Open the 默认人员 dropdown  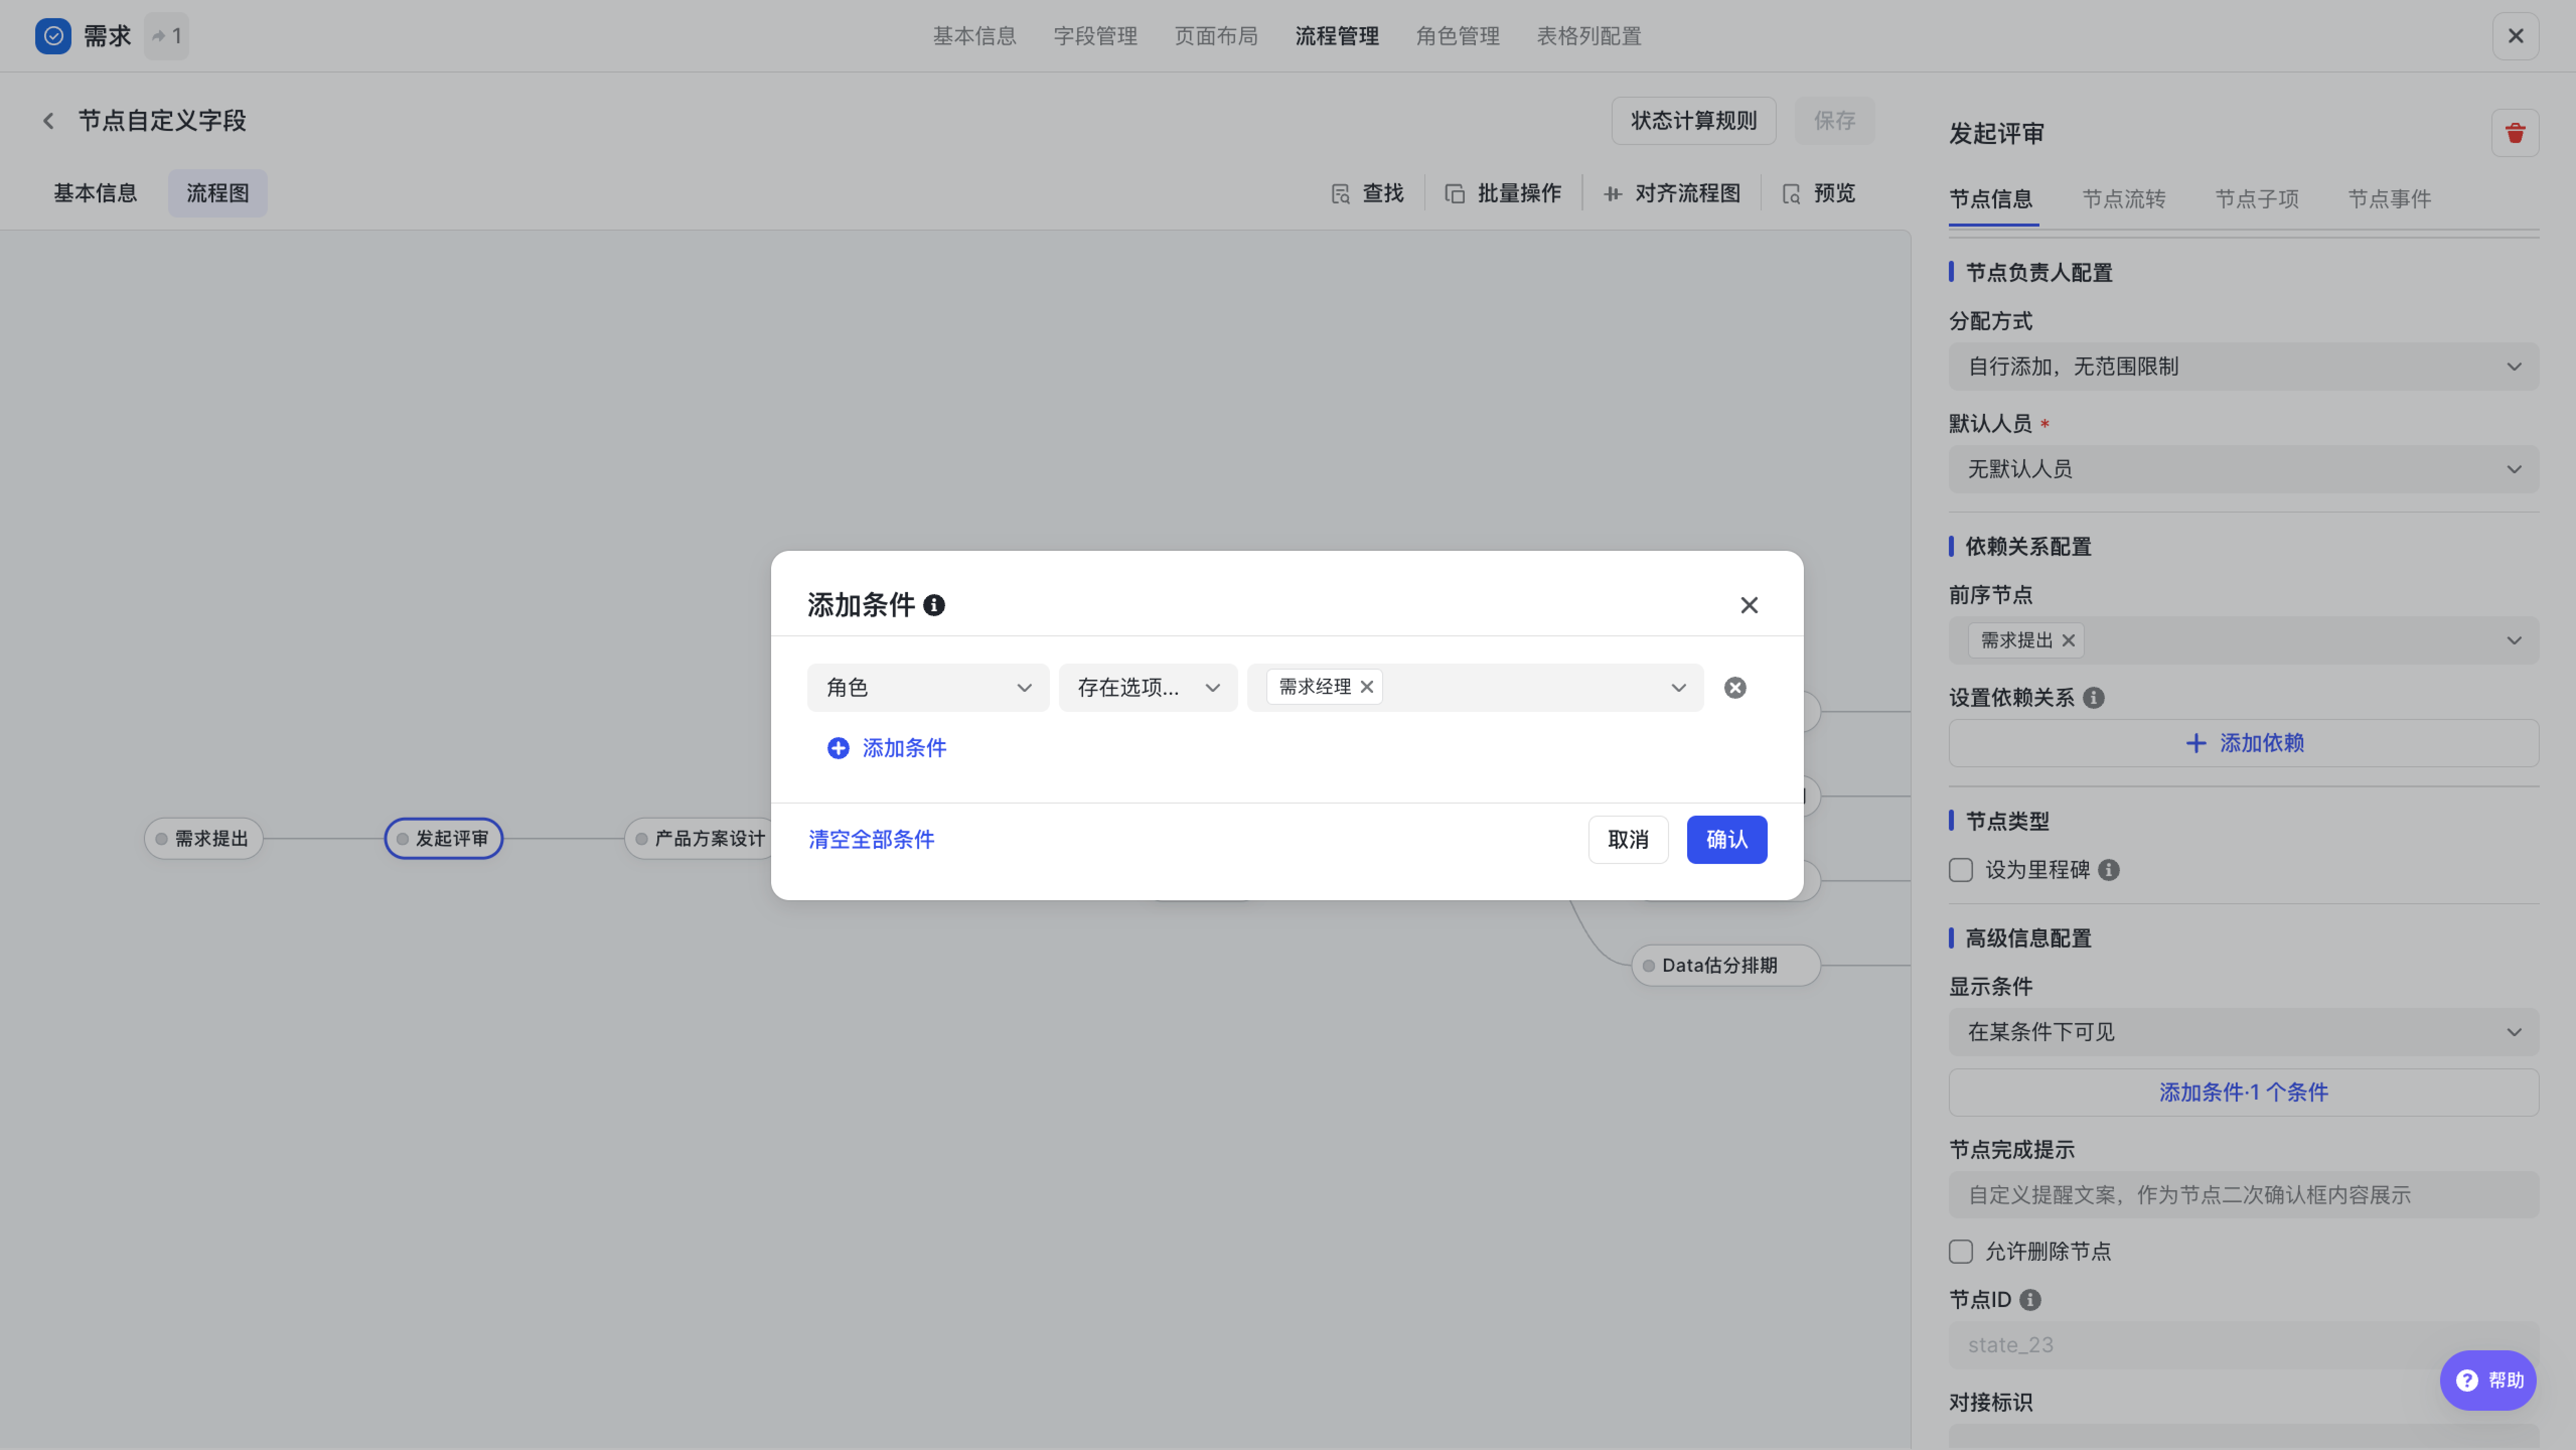[2243, 469]
